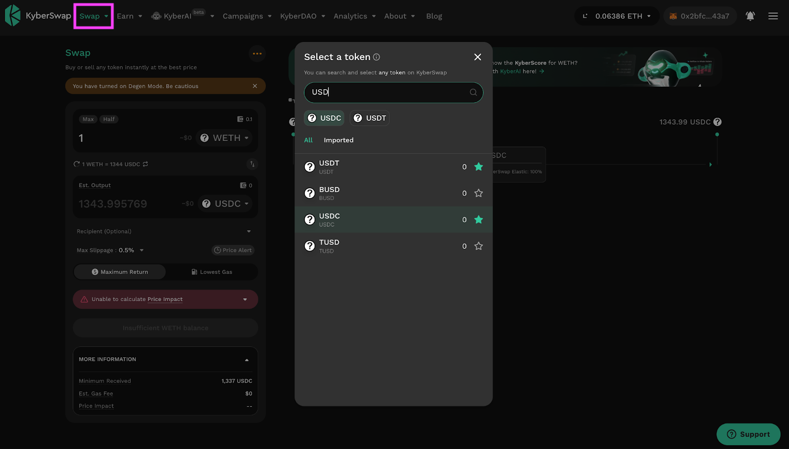Viewport: 789px width, 449px height.
Task: Open the notifications bell
Action: 750,16
